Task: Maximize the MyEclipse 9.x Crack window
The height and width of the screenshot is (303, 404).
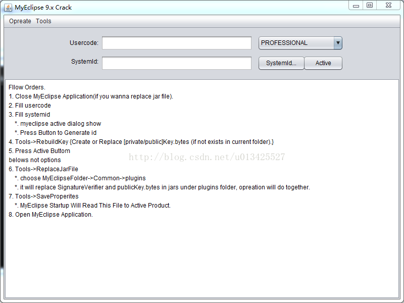Action: pyautogui.click(x=370, y=6)
